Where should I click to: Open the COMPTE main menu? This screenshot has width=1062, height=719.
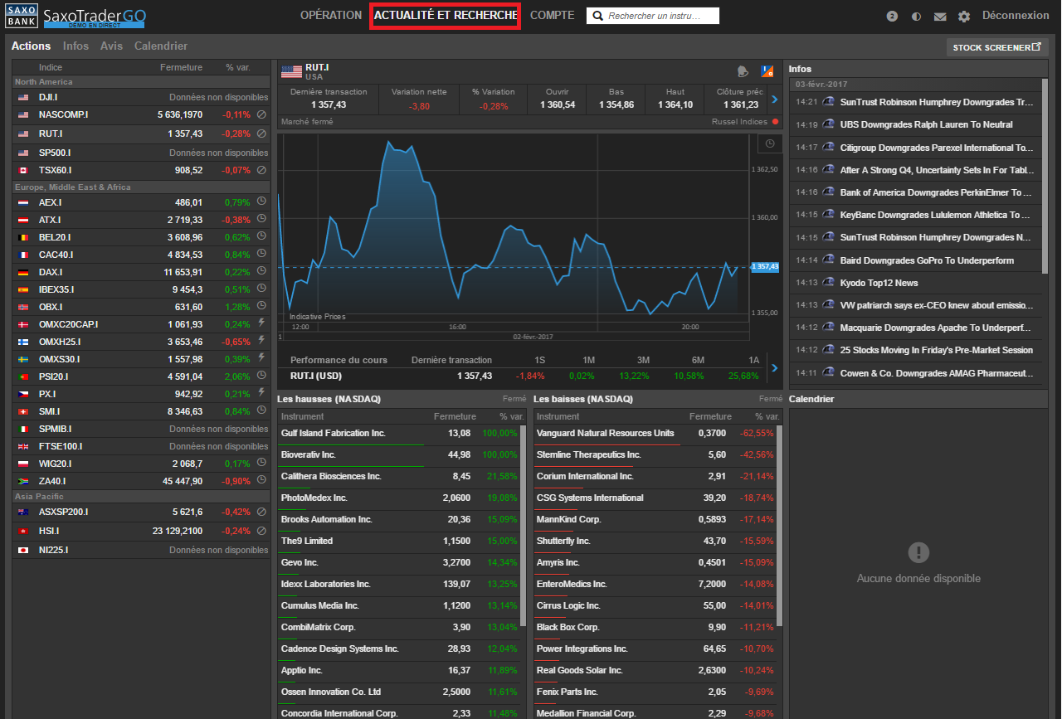552,16
